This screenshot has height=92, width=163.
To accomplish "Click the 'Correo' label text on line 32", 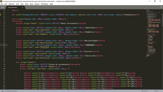I will coord(88,51).
